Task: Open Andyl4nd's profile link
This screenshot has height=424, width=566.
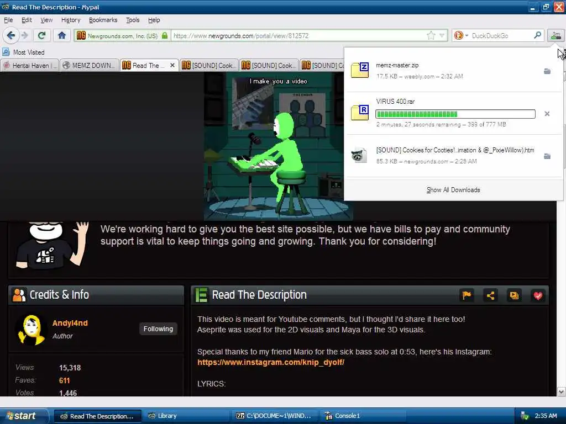Action: click(70, 323)
